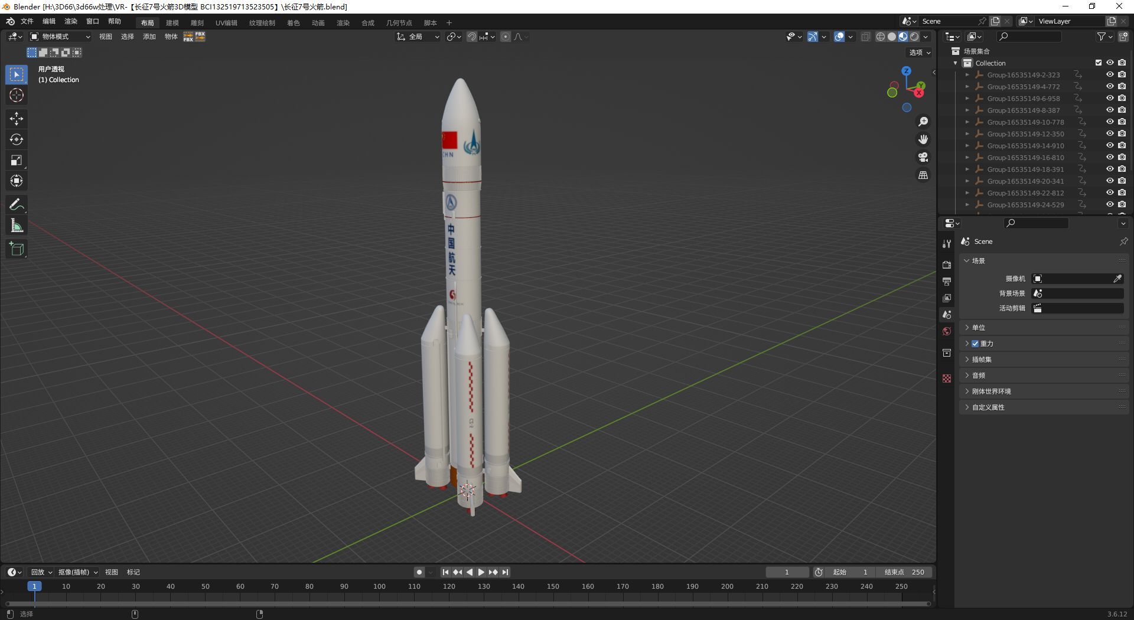Switch to the UV编辑 workspace tab

coord(226,23)
